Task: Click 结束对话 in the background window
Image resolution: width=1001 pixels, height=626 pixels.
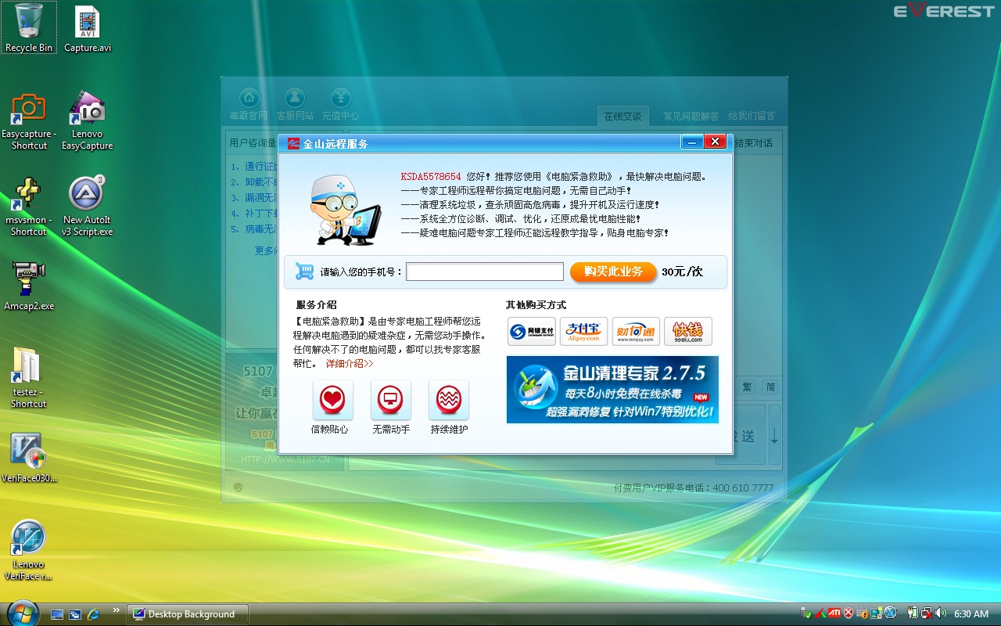Action: (x=752, y=142)
